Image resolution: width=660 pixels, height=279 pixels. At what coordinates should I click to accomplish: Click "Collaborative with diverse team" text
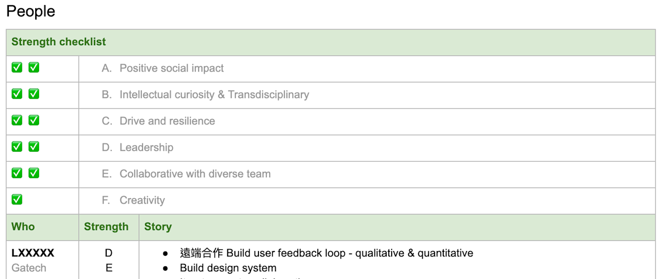click(195, 174)
